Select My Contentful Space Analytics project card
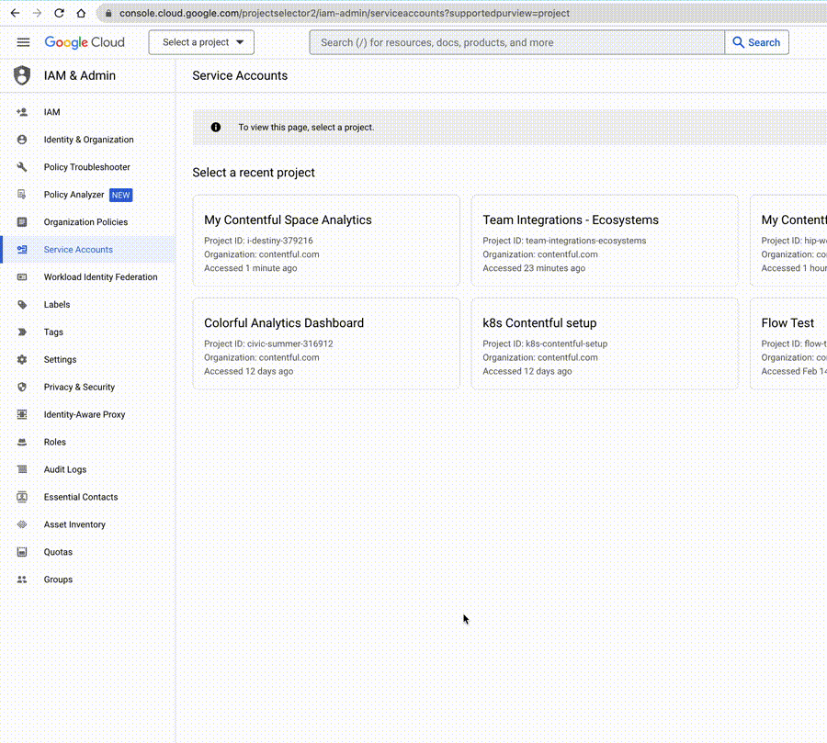The width and height of the screenshot is (827, 743). click(326, 241)
